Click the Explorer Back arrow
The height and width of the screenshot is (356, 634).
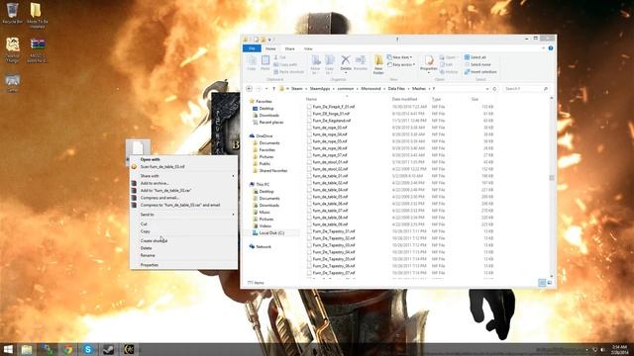pyautogui.click(x=249, y=89)
